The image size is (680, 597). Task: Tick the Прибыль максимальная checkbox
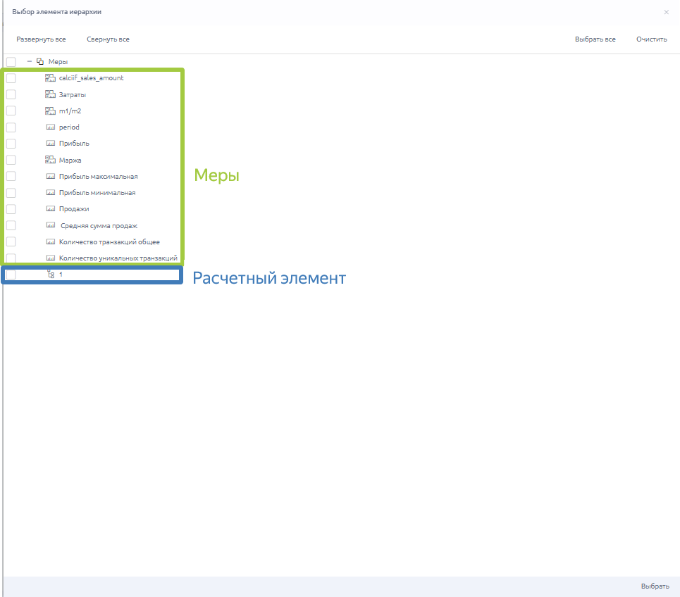pyautogui.click(x=11, y=176)
